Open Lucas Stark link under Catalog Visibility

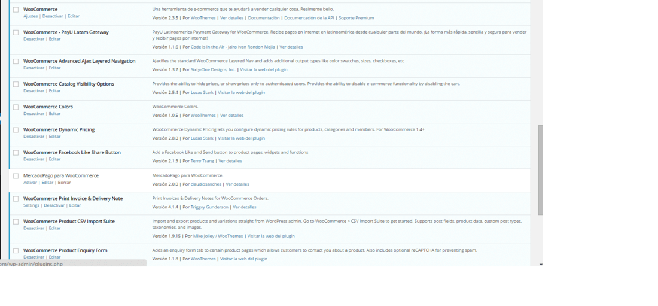(202, 92)
